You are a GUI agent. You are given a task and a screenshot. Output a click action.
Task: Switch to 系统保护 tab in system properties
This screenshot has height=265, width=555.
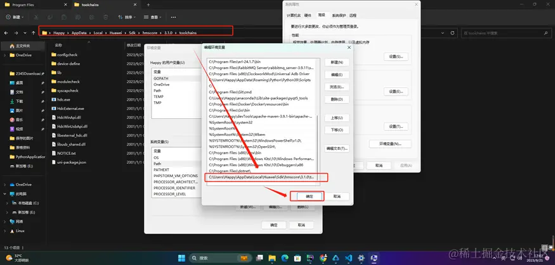[x=339, y=16]
